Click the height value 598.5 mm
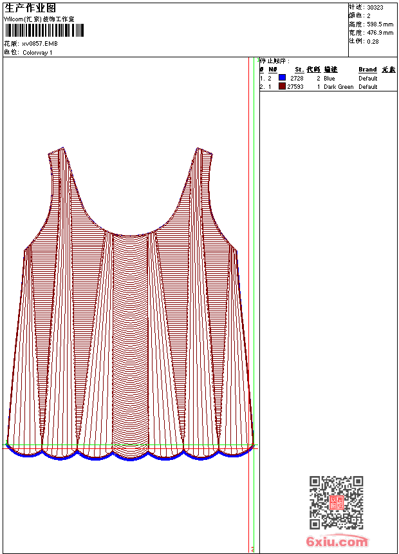Image resolution: width=399 pixels, height=554 pixels. (x=380, y=24)
